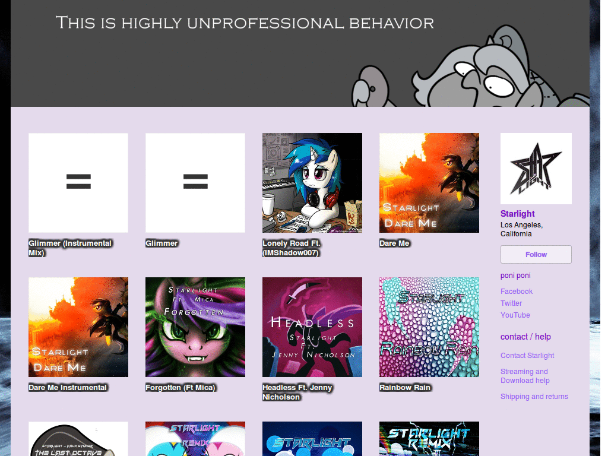Open the Glimmer release
Viewport: 608px width, 456px height.
tap(195, 182)
